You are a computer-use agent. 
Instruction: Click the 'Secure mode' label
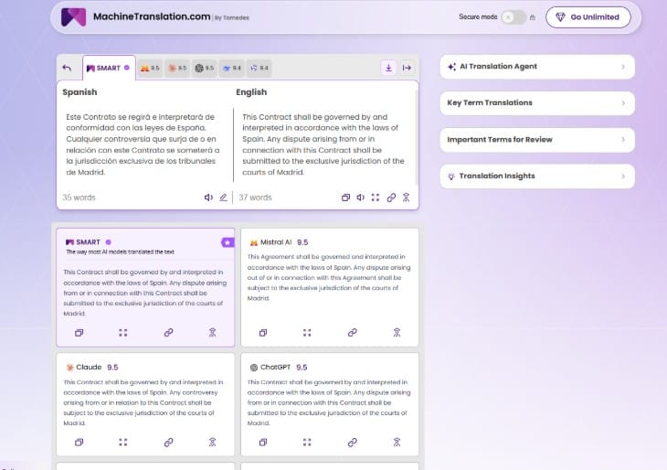(x=478, y=17)
